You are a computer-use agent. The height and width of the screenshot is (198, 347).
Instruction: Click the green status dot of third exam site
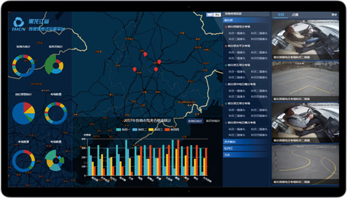point(226,65)
